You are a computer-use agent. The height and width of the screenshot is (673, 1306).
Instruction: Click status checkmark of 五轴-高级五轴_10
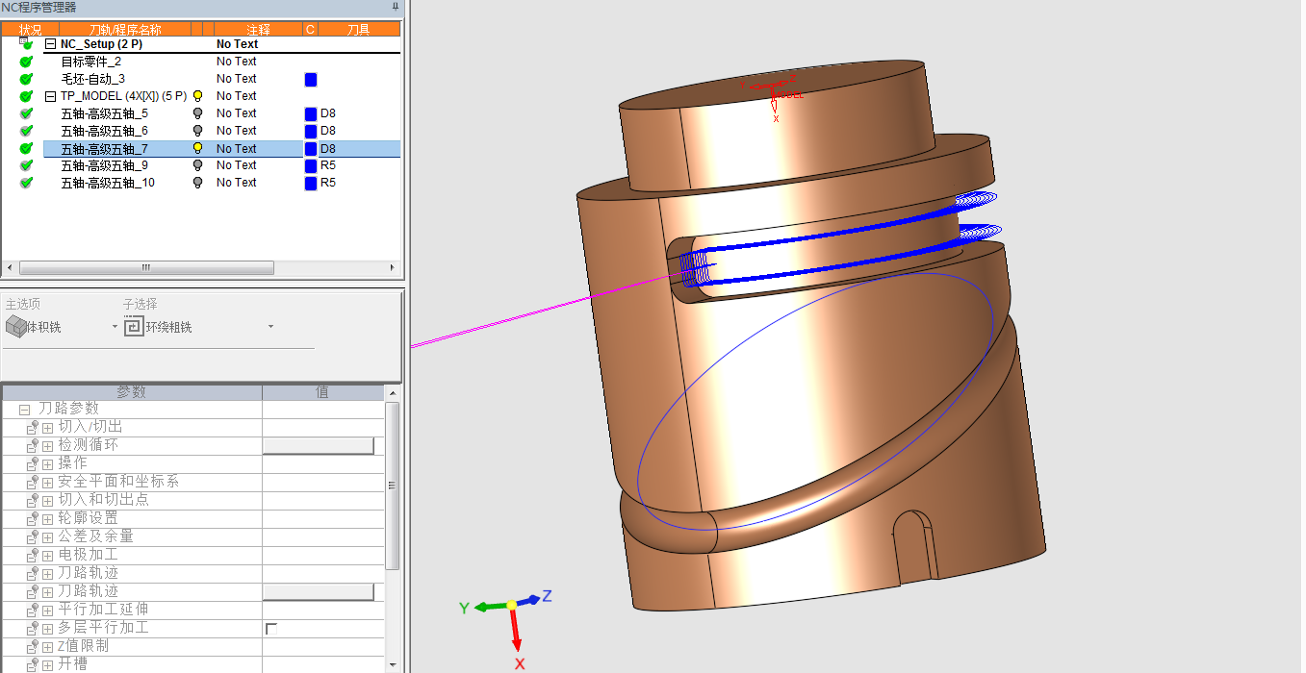click(26, 183)
